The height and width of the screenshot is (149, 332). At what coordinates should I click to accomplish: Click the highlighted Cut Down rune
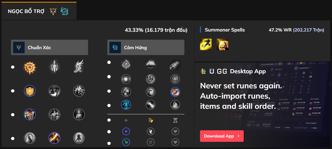tap(54, 138)
